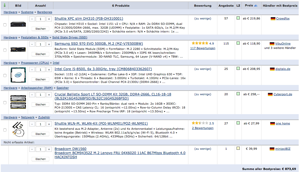This screenshot has width=300, height=172.
Task: Toggle LZ checkbox for Samsung SSD
Action: click(x=238, y=43)
